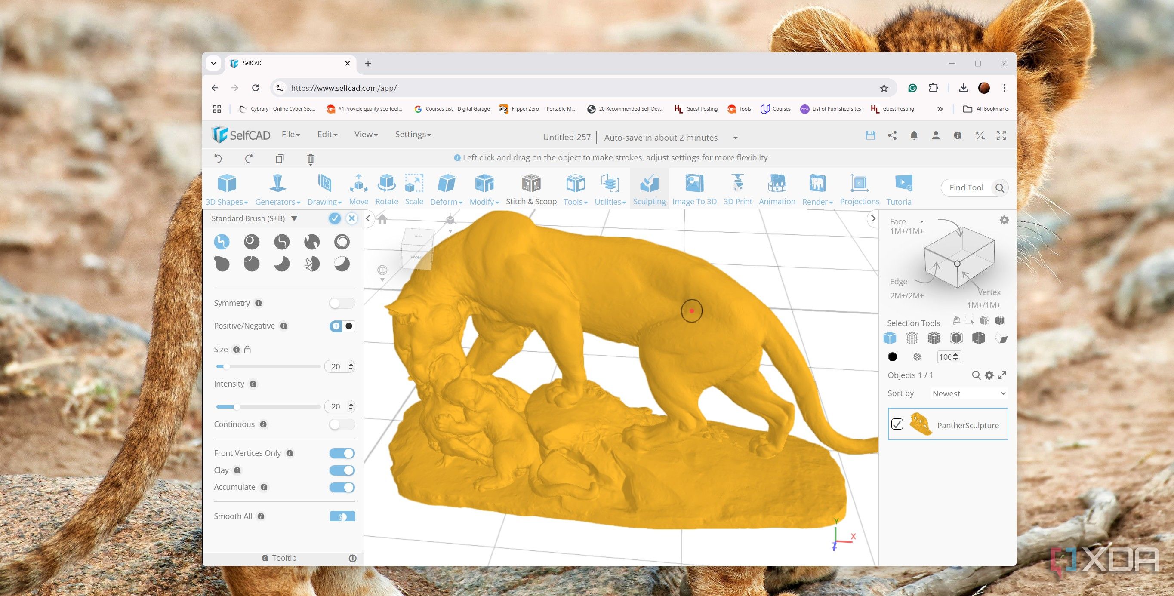1174x596 pixels.
Task: Open the File menu
Action: pyautogui.click(x=290, y=135)
